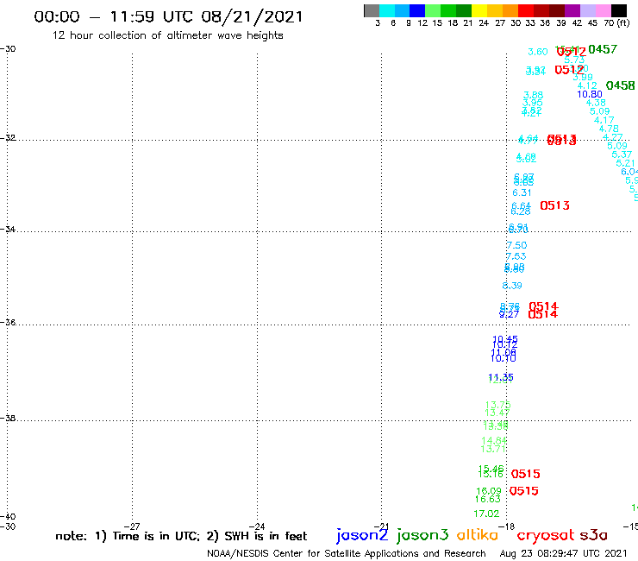This screenshot has width=638, height=561.
Task: Select the 13.75 wave height value
Action: click(498, 405)
